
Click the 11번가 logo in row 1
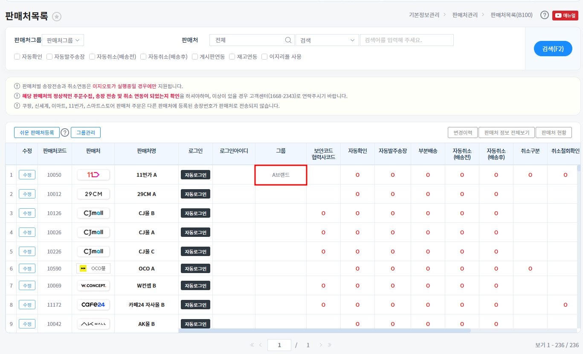click(93, 175)
